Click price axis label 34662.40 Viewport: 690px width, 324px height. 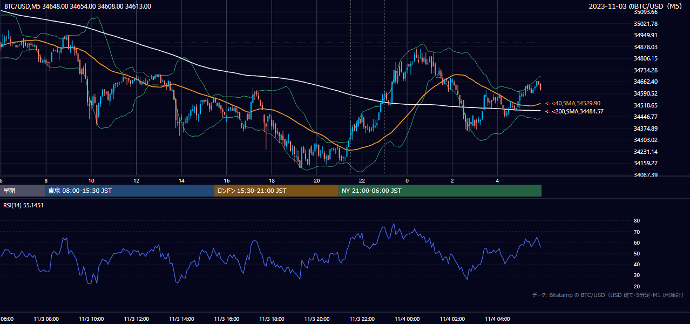(645, 82)
